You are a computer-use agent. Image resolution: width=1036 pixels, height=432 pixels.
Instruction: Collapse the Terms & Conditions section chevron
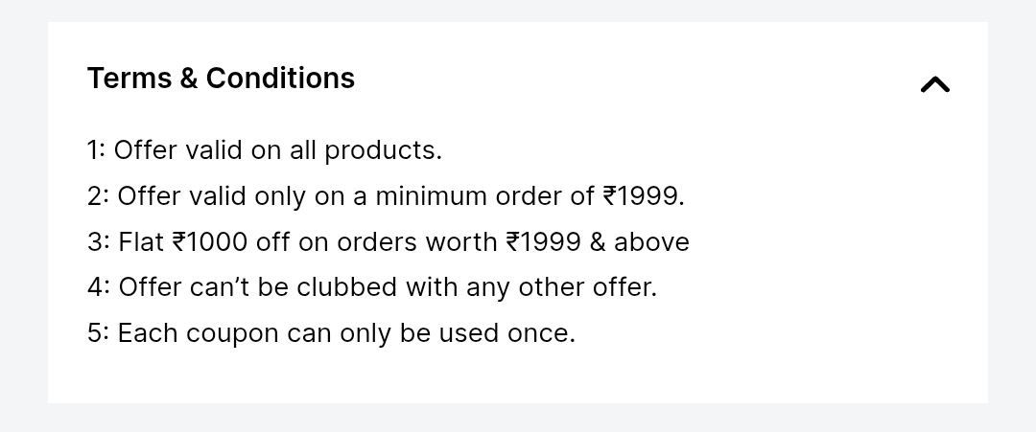pyautogui.click(x=934, y=85)
